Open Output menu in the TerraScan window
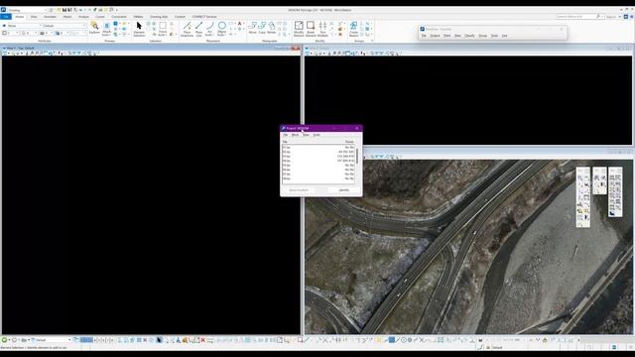 (435, 36)
